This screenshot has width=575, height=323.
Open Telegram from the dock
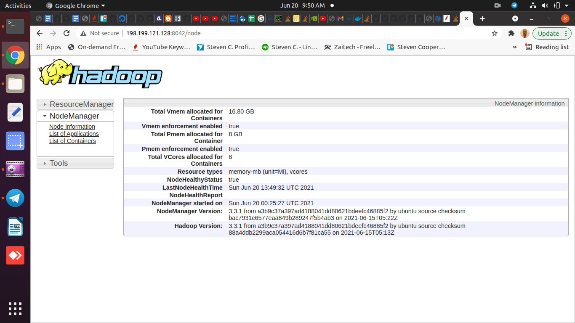(15, 198)
